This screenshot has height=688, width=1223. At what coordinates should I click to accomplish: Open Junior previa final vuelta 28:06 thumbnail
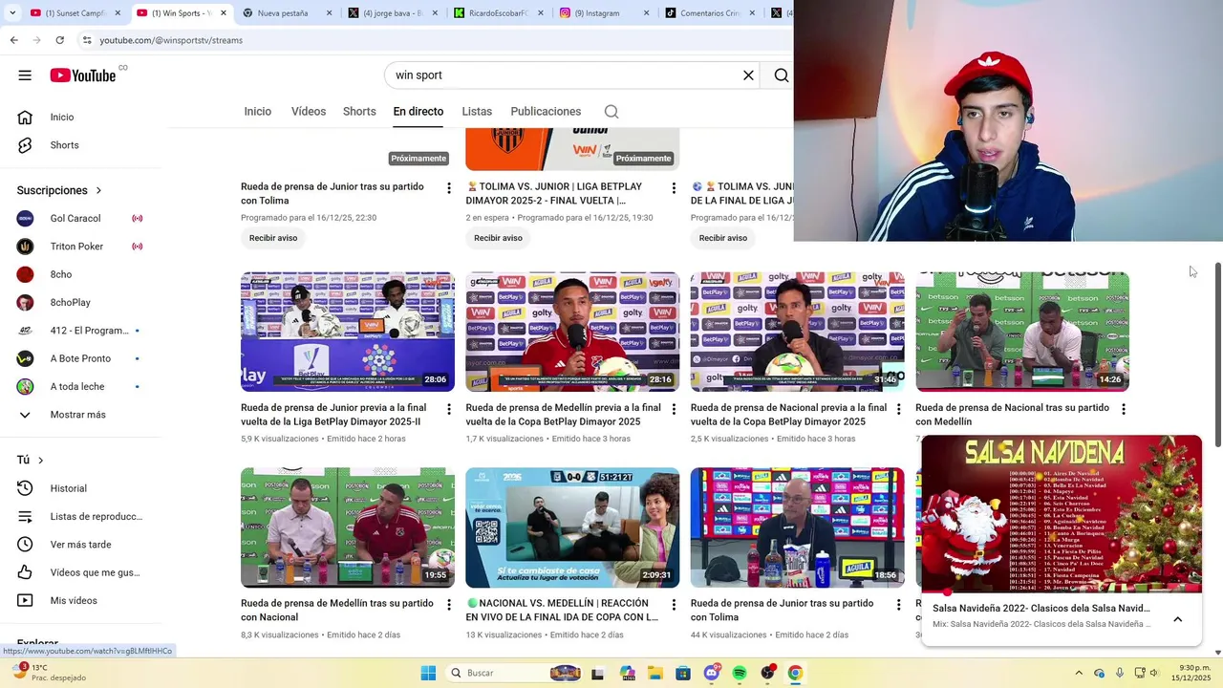pos(348,332)
